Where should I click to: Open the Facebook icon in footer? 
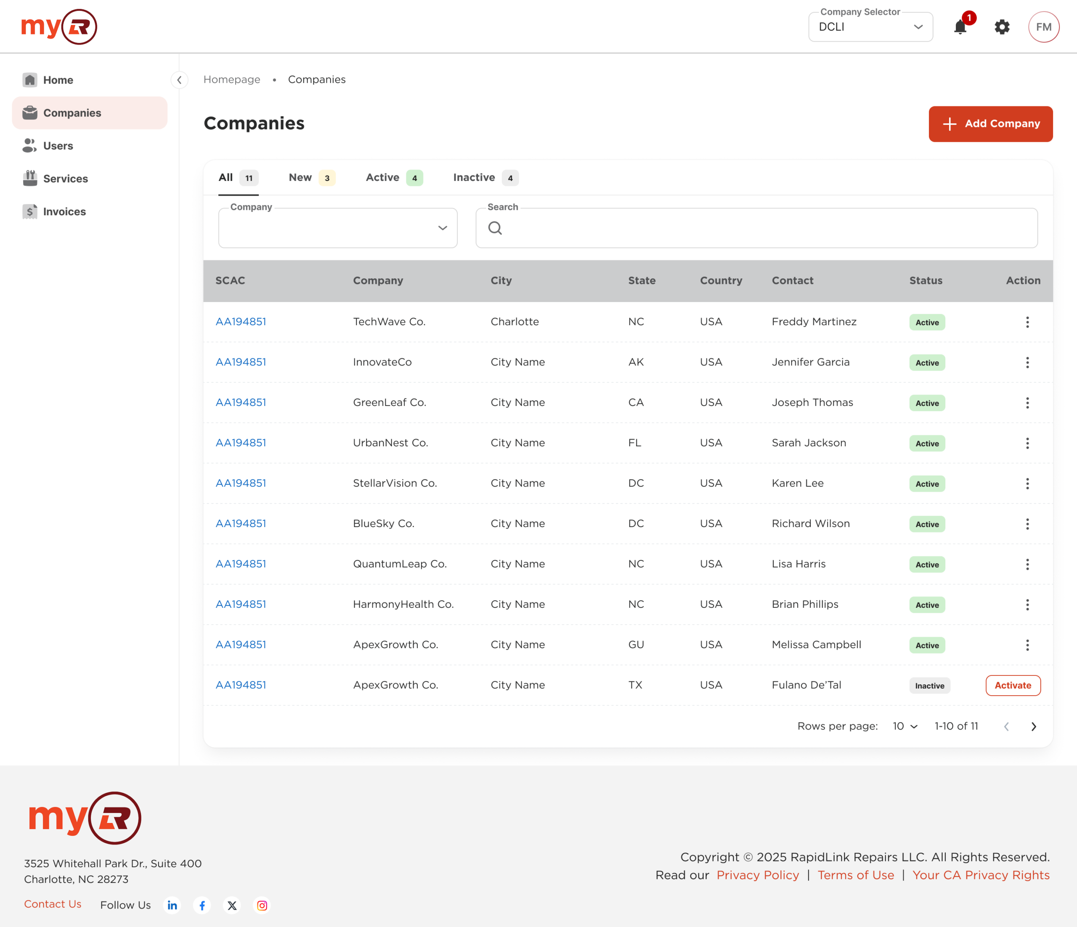202,905
